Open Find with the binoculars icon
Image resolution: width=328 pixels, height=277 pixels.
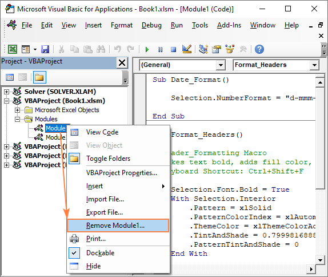(101, 49)
